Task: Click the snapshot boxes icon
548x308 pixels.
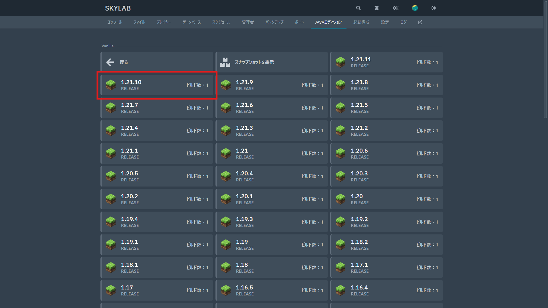Action: (x=225, y=62)
